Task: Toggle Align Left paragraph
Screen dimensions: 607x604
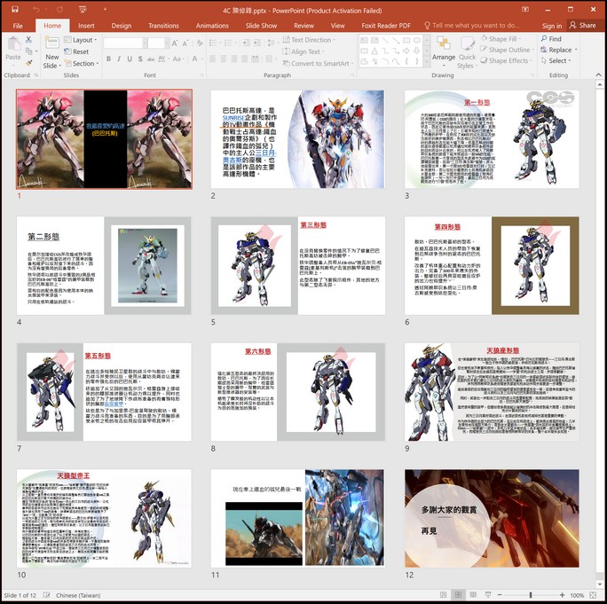Action: 213,59
